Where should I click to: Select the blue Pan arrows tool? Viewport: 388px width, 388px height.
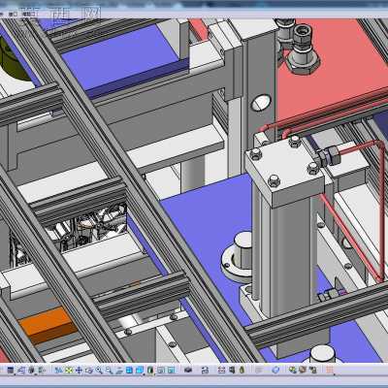coord(79,370)
